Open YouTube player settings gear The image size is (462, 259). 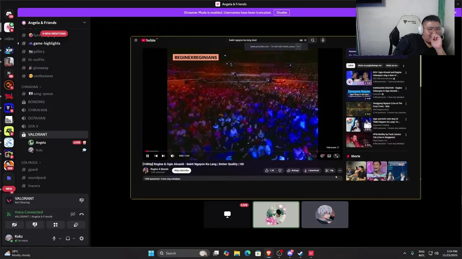point(322,156)
